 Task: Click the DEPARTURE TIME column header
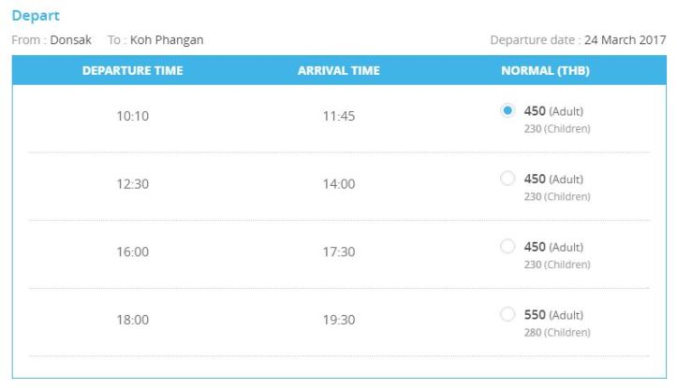tap(132, 70)
